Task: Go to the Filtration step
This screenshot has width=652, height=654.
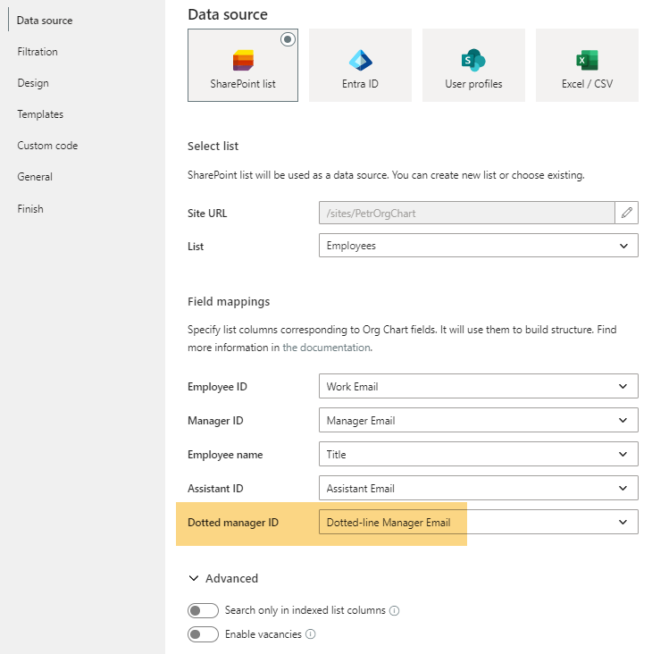Action: click(x=38, y=52)
